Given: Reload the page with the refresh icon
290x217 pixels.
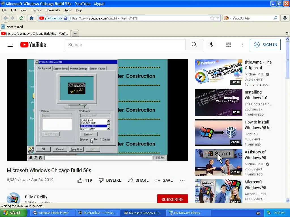Looking at the screenshot, I should (x=21, y=18).
